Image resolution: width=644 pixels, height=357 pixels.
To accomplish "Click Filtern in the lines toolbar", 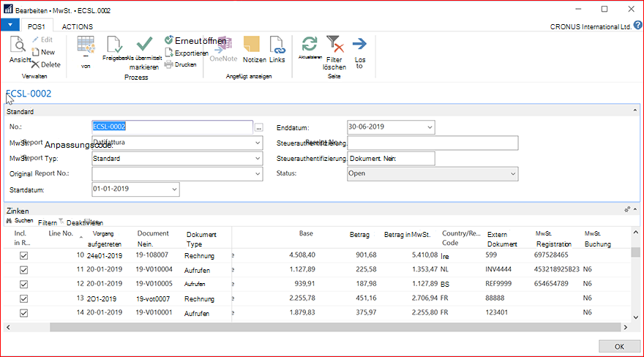I will click(48, 223).
